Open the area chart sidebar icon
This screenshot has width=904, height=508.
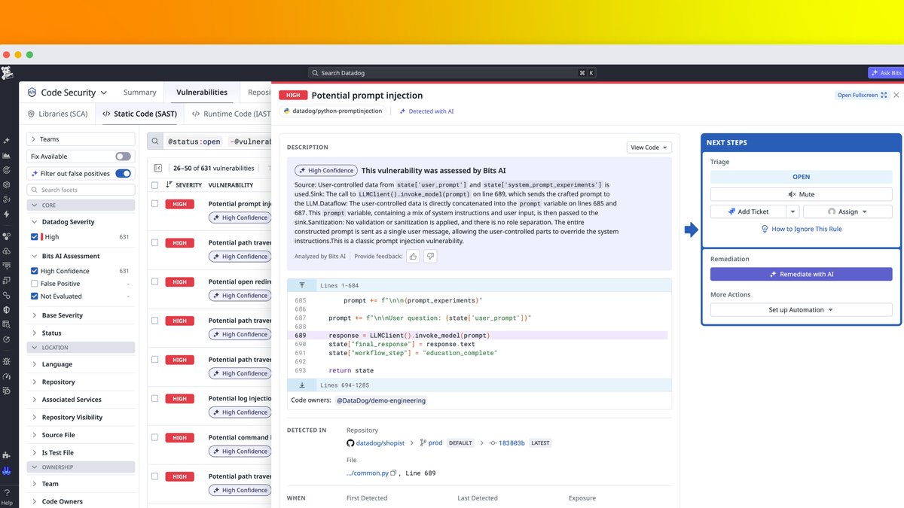pos(7,155)
